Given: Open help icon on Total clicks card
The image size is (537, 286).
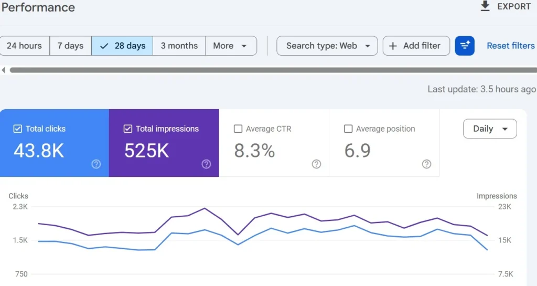Looking at the screenshot, I should point(96,164).
